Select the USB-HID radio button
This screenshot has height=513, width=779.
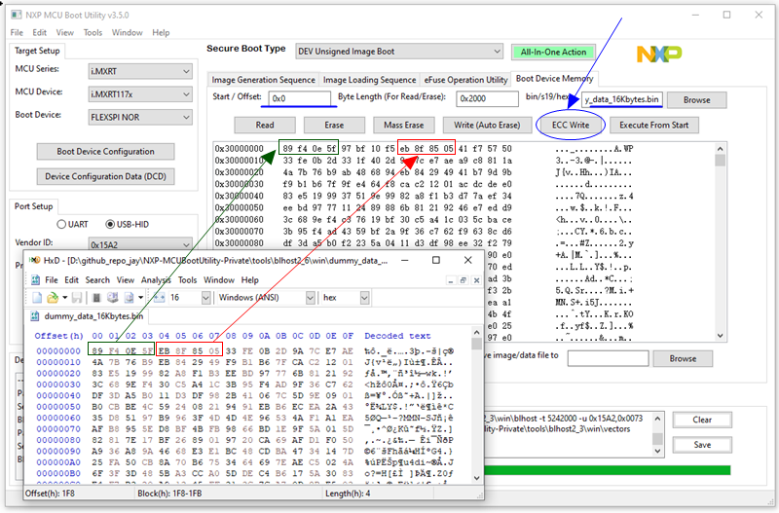coord(110,225)
